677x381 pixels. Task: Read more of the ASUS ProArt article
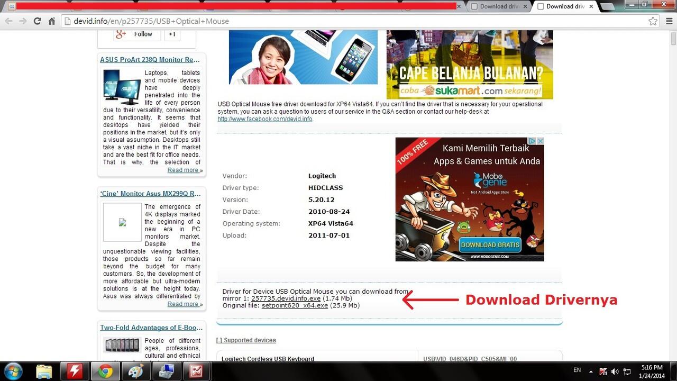[185, 170]
